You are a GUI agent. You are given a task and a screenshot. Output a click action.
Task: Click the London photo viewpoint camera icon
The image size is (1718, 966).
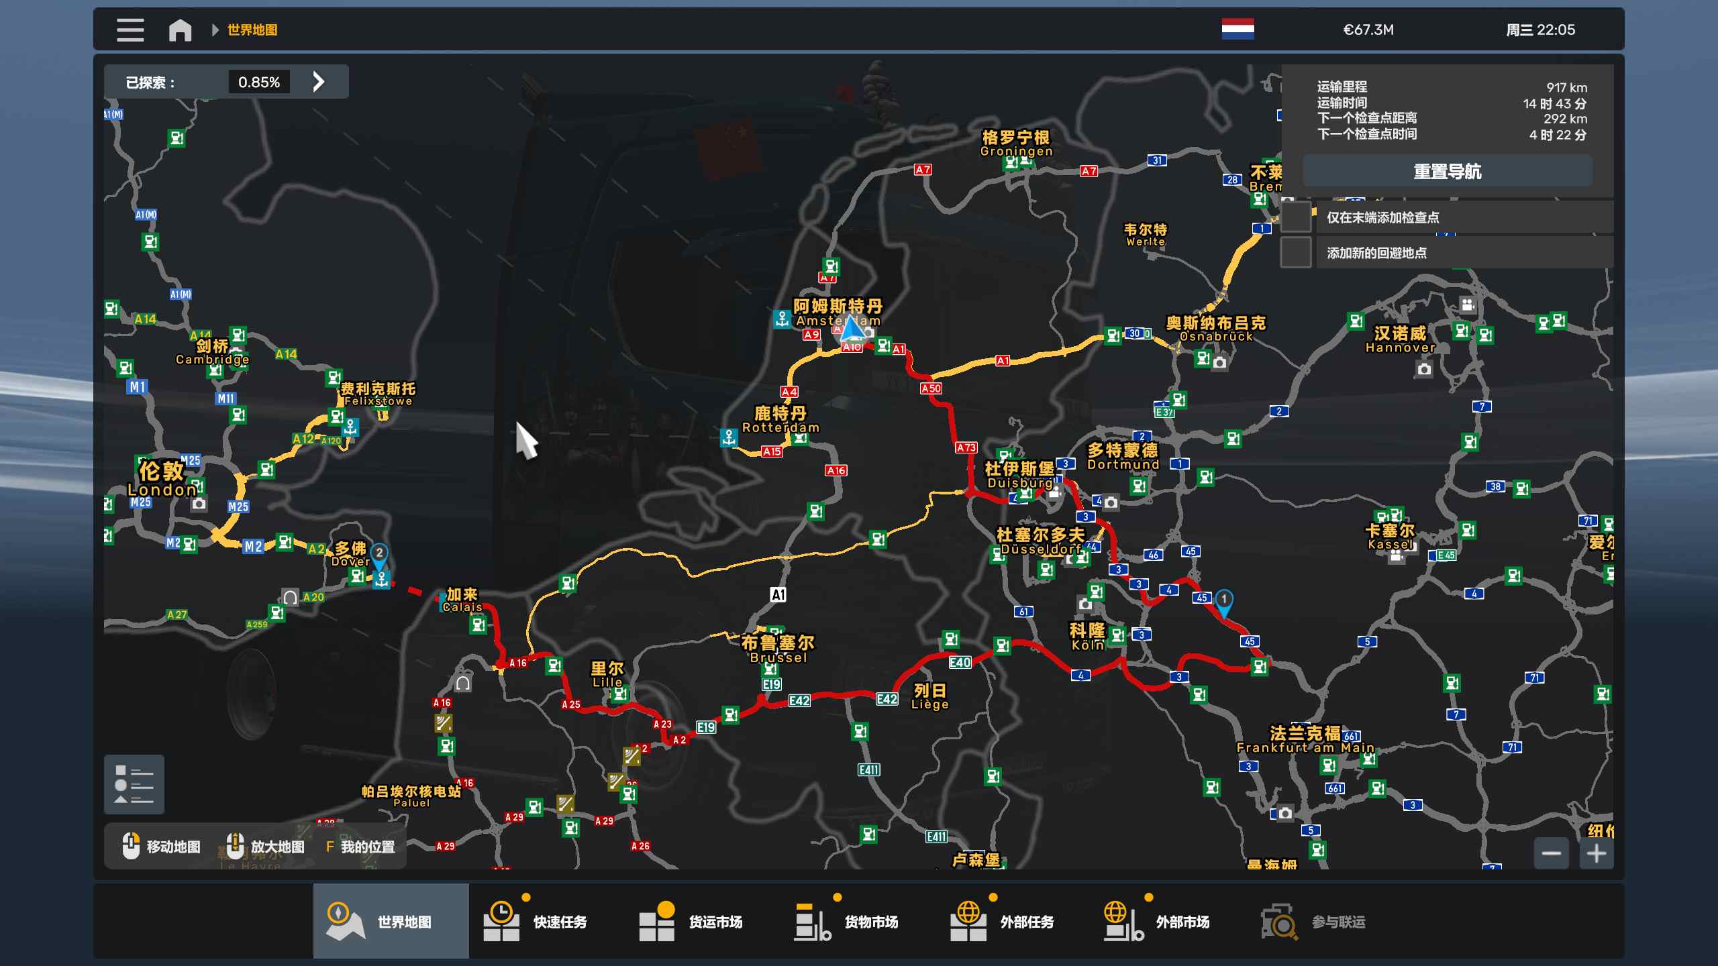coord(199,504)
